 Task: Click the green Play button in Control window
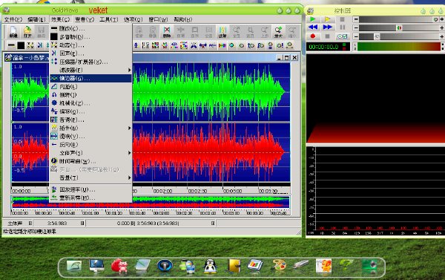click(313, 19)
